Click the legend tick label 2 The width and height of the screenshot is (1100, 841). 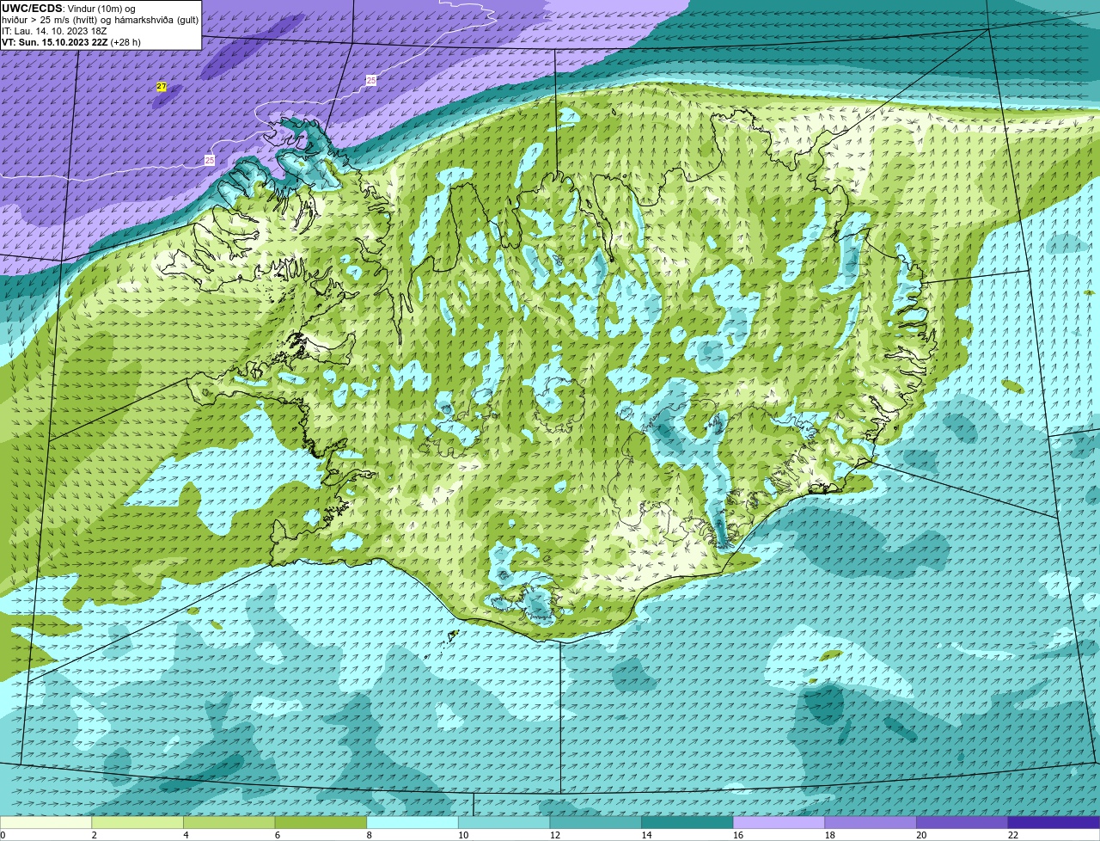95,835
